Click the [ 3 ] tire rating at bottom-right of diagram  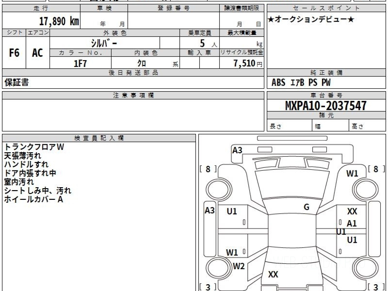[x=376, y=287]
